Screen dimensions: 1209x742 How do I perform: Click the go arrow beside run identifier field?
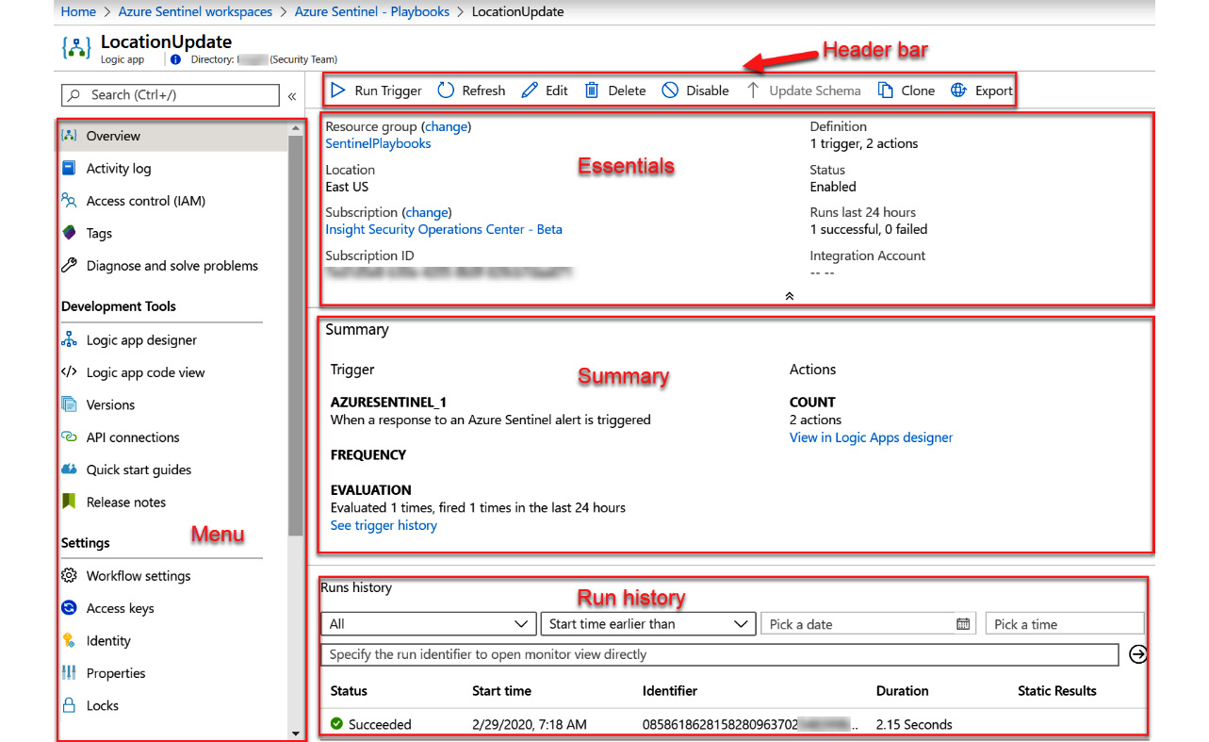(x=1137, y=654)
